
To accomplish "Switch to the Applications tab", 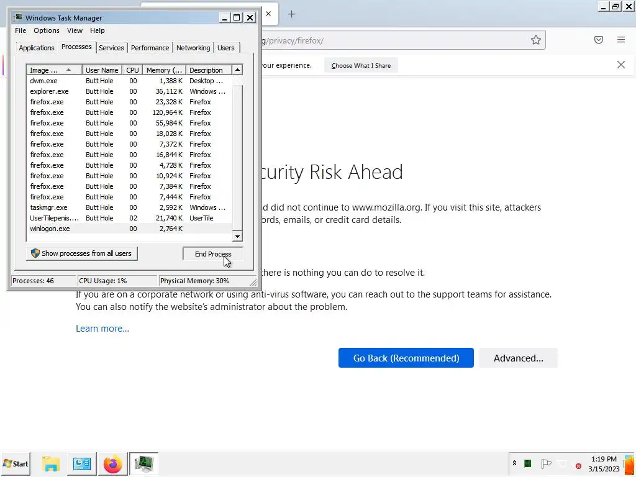I will tap(37, 48).
